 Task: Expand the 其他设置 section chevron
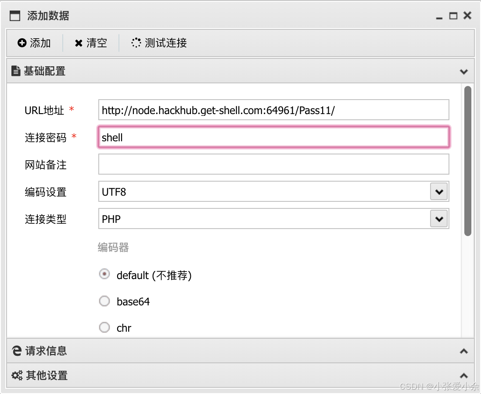[464, 376]
